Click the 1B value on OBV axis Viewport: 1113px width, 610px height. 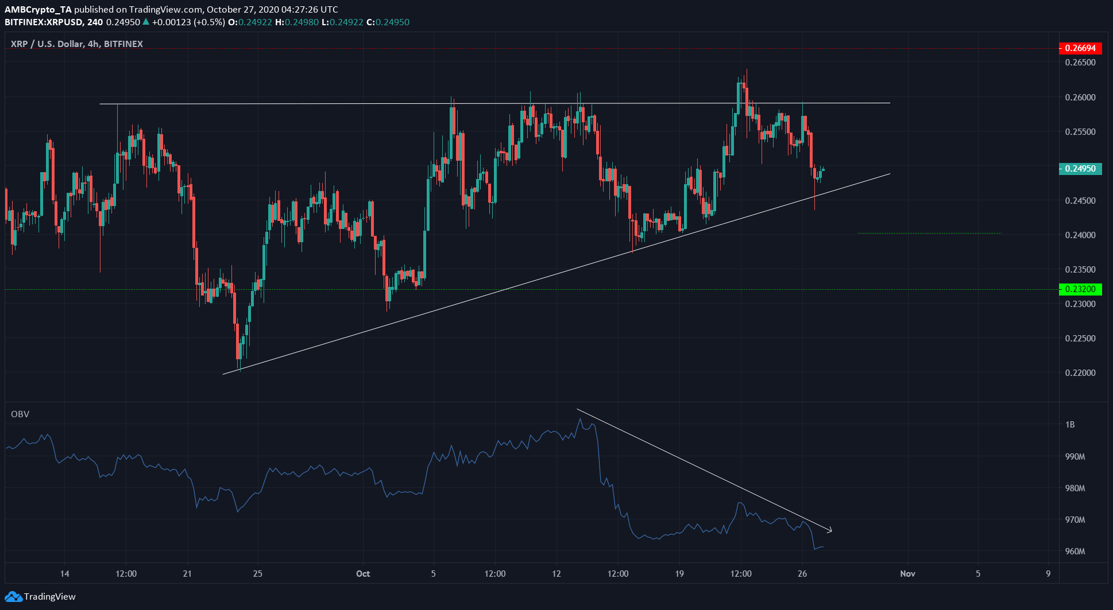(1070, 425)
